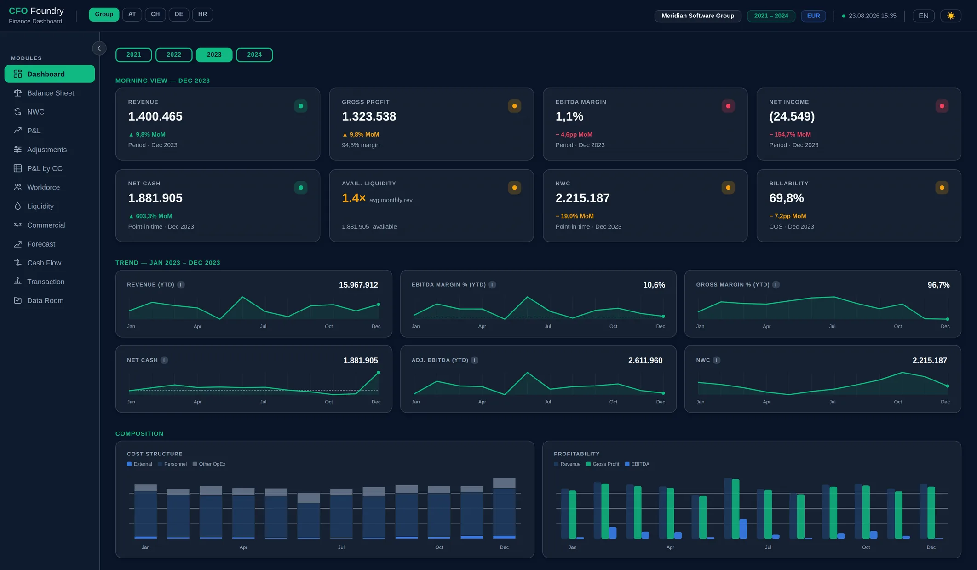Click the Revenue (YTD) sparkline chart
This screenshot has height=570, width=977.
254,308
